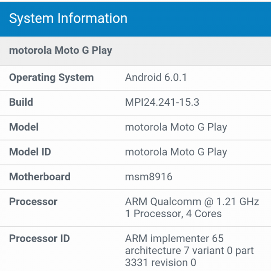Tap the Motherboard label
The width and height of the screenshot is (271, 271).
tap(40, 177)
